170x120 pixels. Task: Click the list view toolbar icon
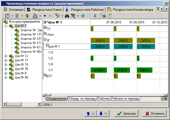click(7, 16)
